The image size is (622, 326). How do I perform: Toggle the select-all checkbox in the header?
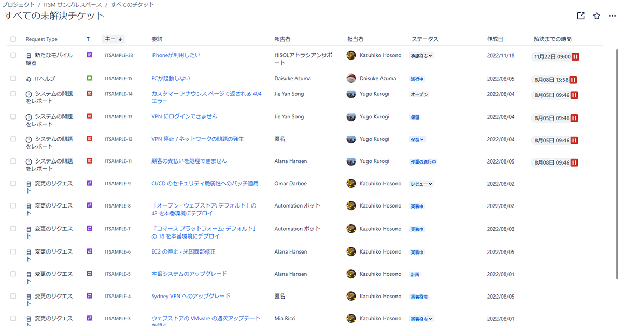click(x=13, y=39)
